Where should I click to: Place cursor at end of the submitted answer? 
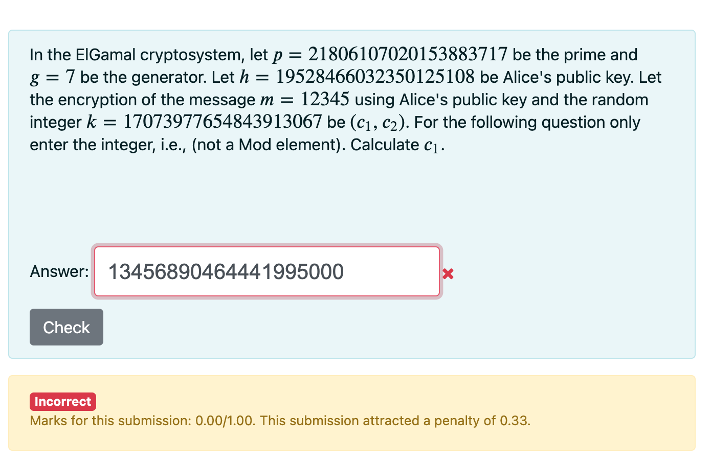pyautogui.click(x=344, y=271)
